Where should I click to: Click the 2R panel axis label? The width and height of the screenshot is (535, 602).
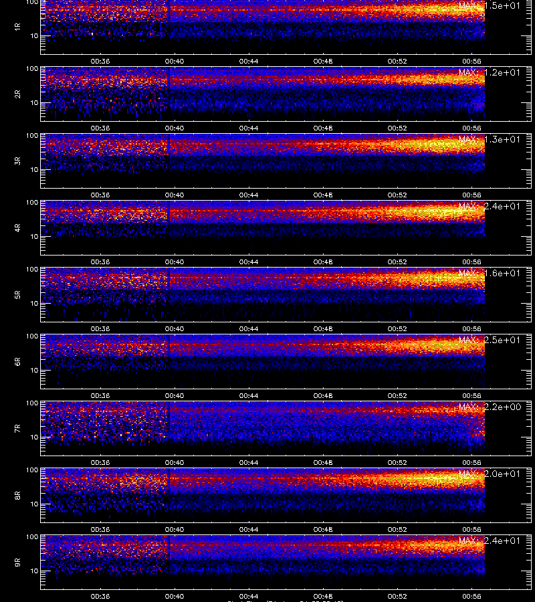point(17,94)
